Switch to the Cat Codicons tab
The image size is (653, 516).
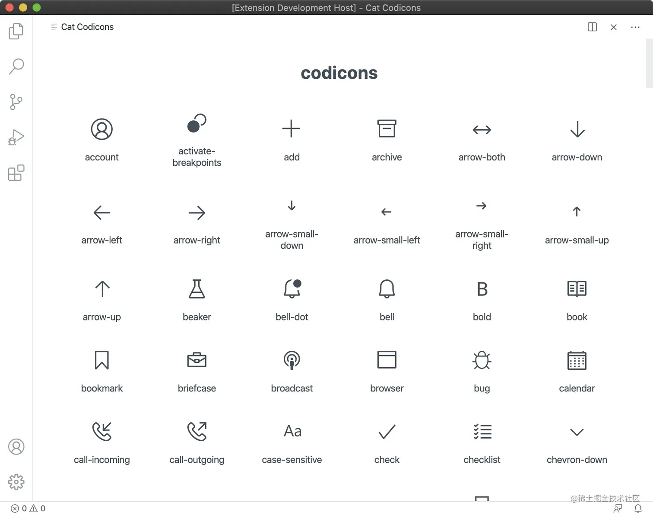pos(87,27)
